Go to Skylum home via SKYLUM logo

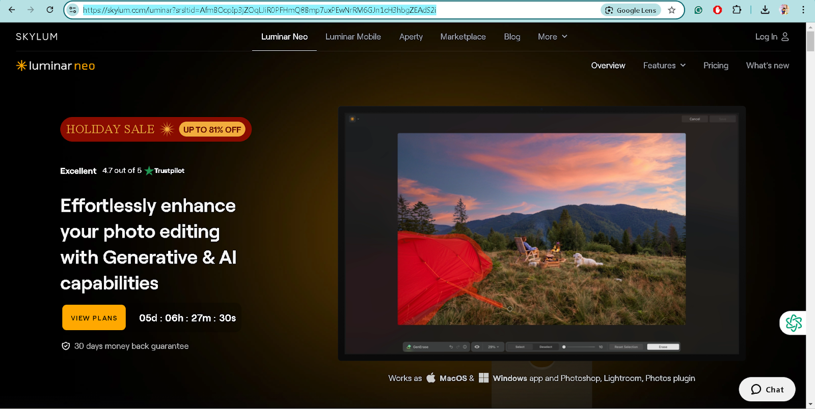(37, 37)
